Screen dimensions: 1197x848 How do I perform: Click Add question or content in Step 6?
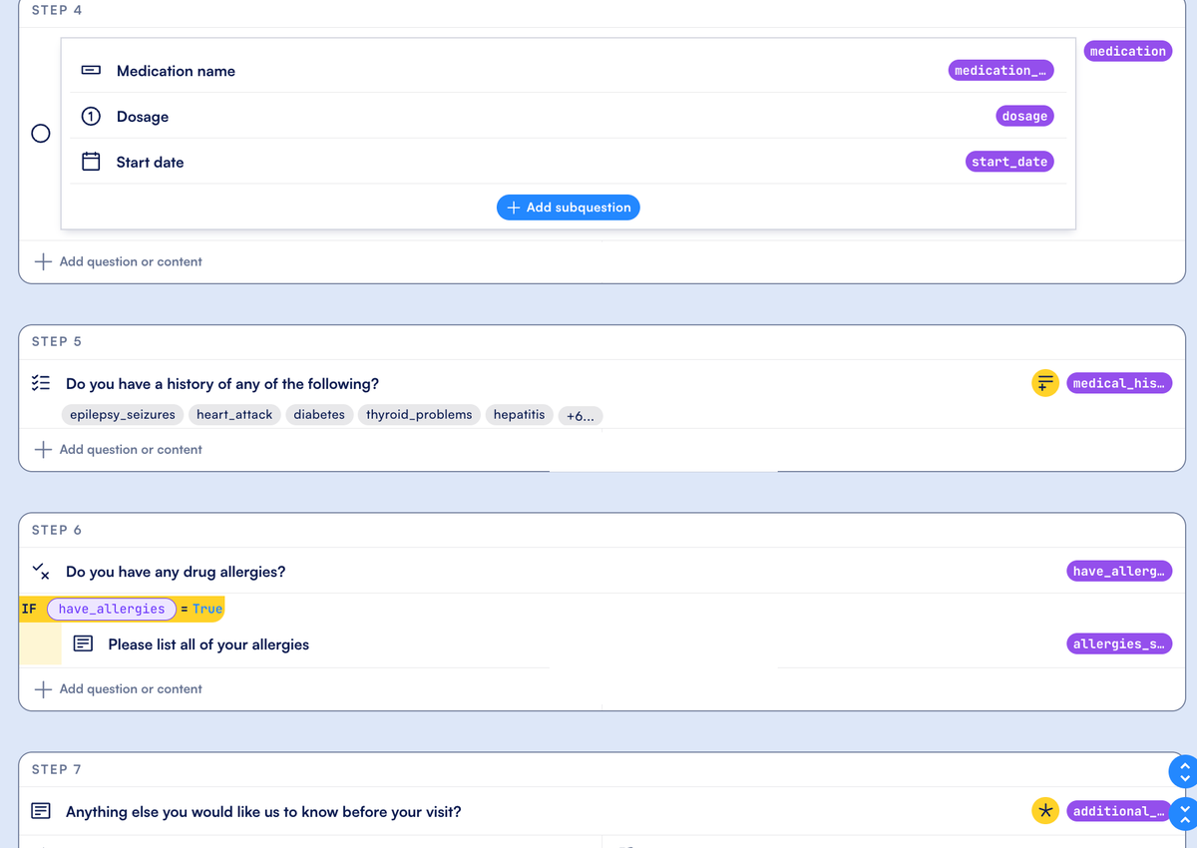coord(118,688)
